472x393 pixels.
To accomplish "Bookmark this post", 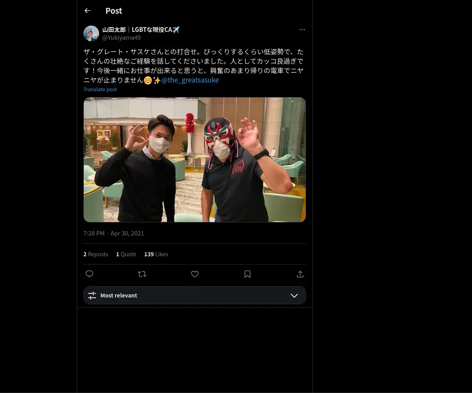I will pos(247,274).
